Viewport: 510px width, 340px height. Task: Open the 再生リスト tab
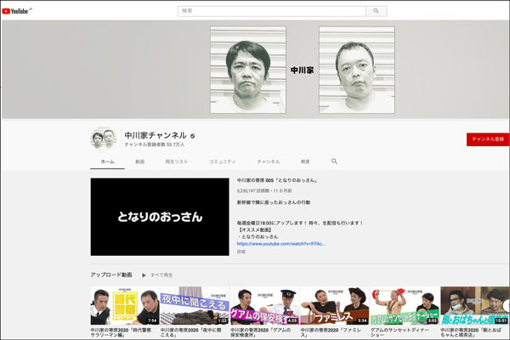(x=176, y=161)
